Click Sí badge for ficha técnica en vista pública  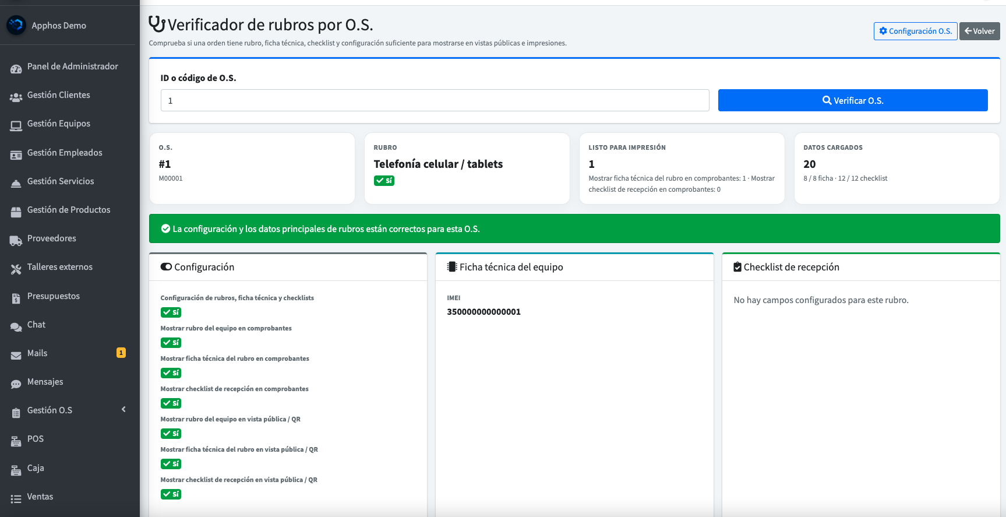[171, 464]
